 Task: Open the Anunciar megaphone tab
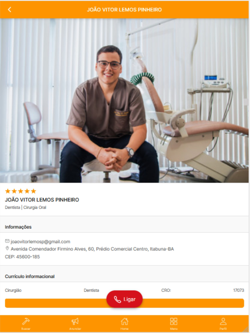pyautogui.click(x=75, y=324)
